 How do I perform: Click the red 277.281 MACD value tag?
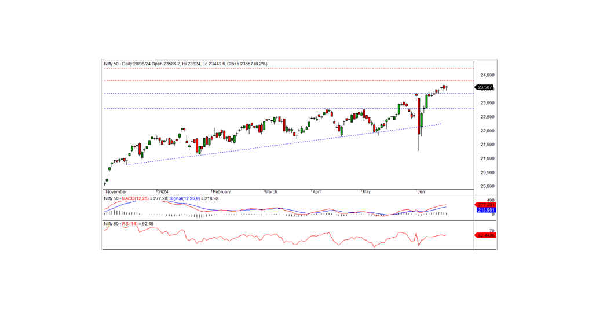coord(485,205)
